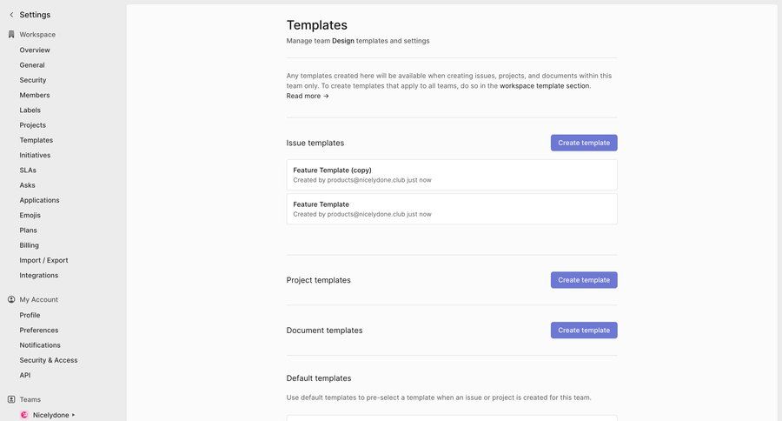782x421 pixels.
Task: Select the My Account section header
Action: tap(39, 299)
